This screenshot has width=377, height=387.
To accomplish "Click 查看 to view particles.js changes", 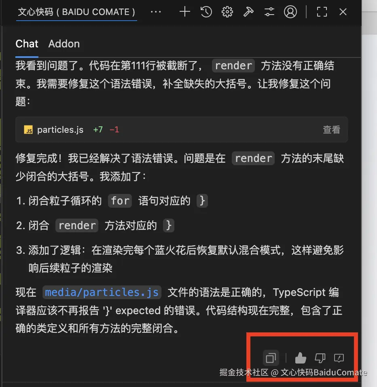I will [x=331, y=130].
